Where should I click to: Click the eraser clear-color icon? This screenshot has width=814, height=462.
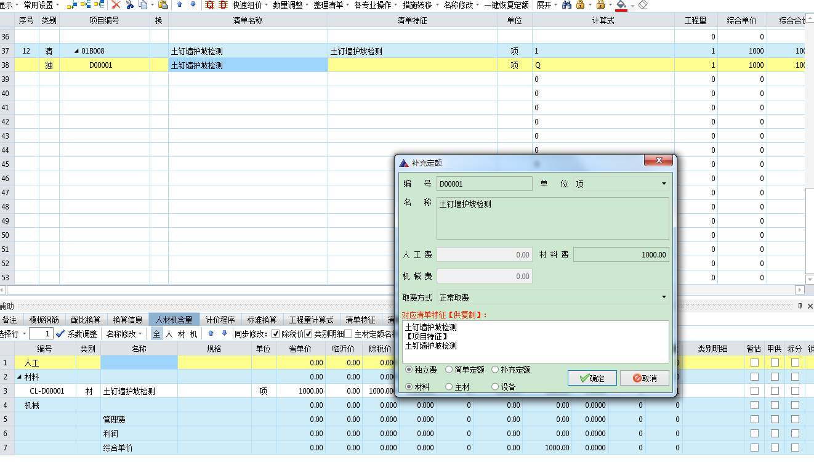click(643, 5)
